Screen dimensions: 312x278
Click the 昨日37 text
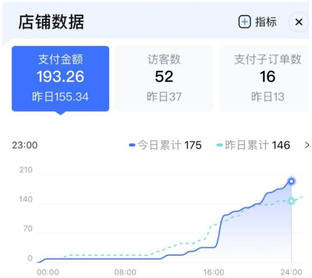[164, 97]
